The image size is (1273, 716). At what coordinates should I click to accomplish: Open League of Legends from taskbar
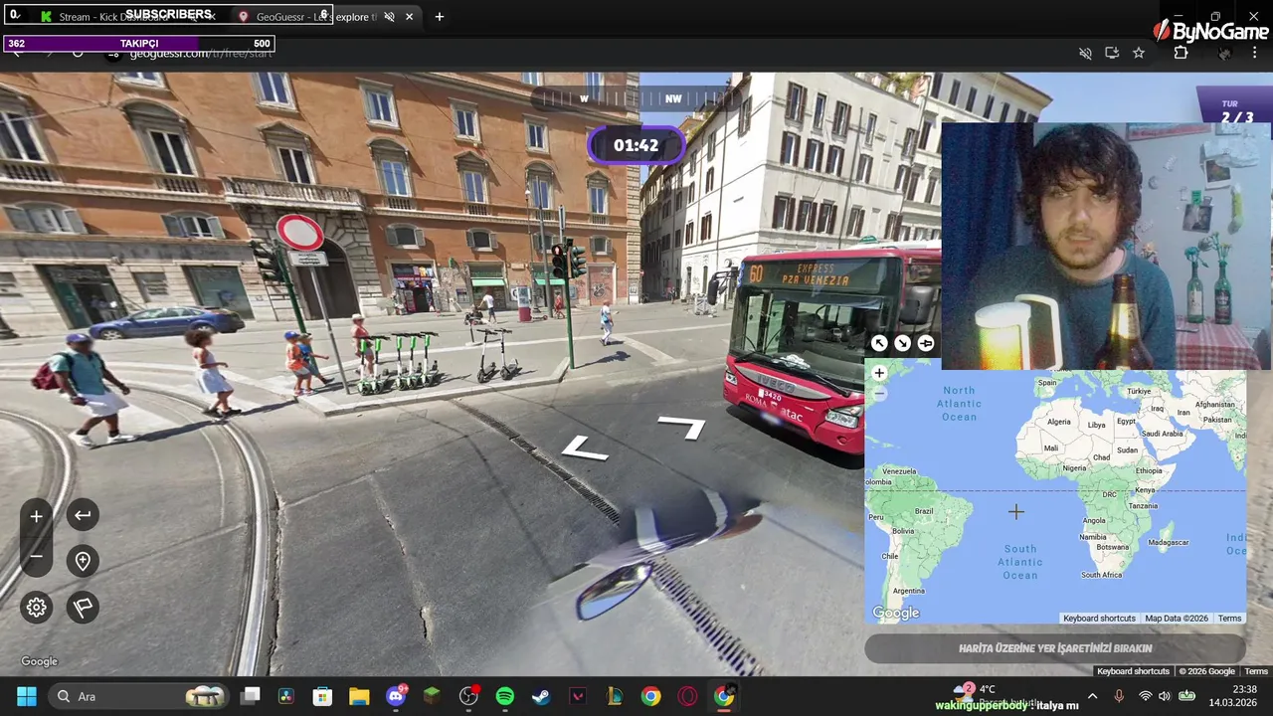click(614, 696)
